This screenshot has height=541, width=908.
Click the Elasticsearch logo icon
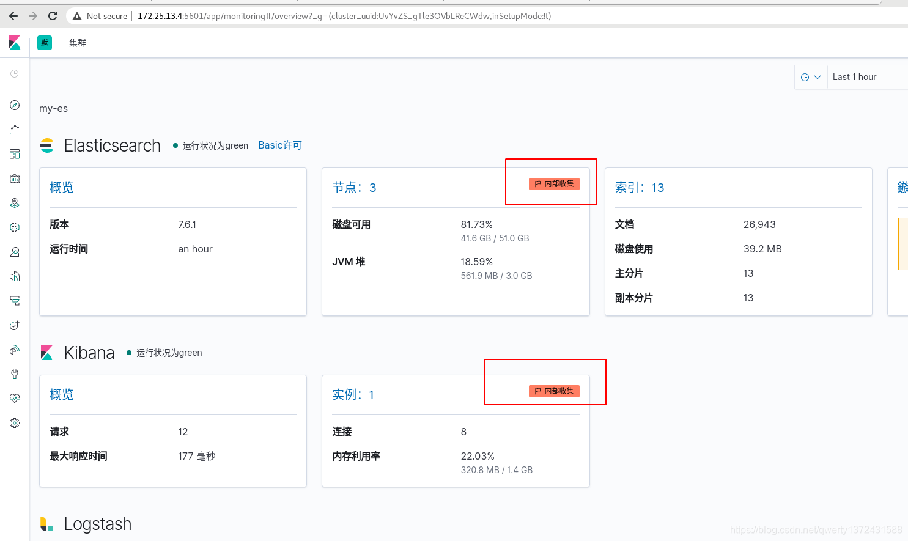(x=47, y=145)
